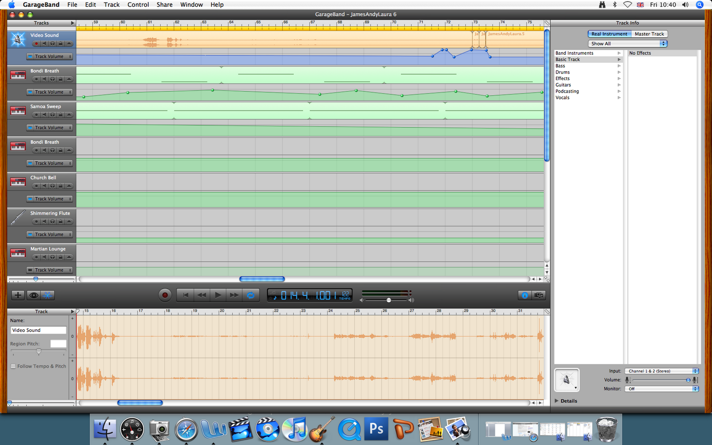The image size is (712, 445).
Task: Enable Follow Tempo & Pitch checkbox
Action: [x=13, y=366]
